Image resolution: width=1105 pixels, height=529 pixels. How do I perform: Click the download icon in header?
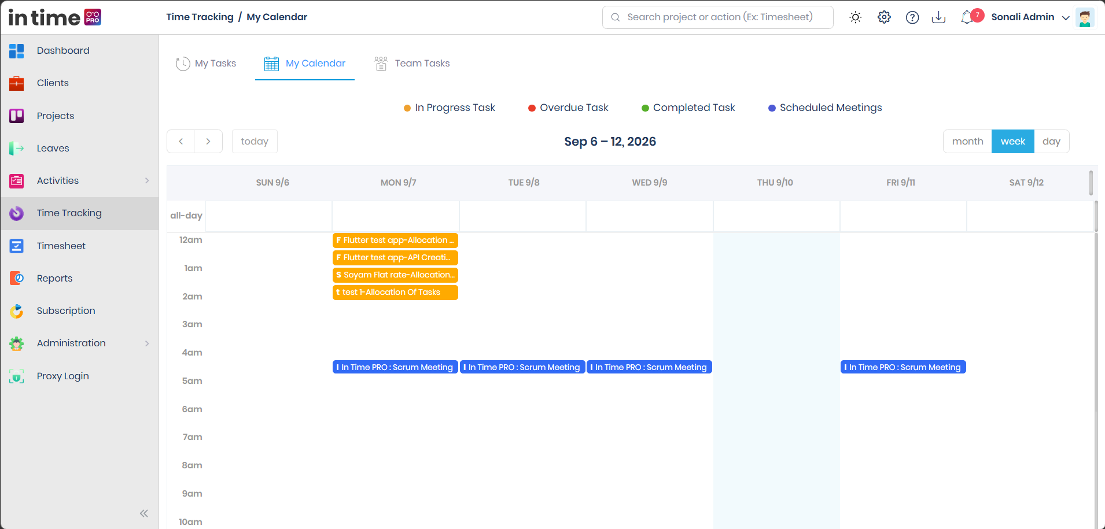(x=938, y=17)
